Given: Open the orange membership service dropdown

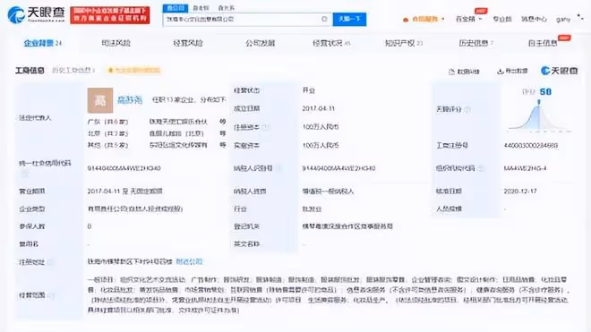Looking at the screenshot, I should (x=424, y=19).
